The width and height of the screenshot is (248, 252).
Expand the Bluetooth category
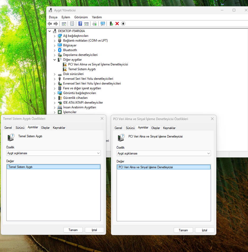click(55, 50)
